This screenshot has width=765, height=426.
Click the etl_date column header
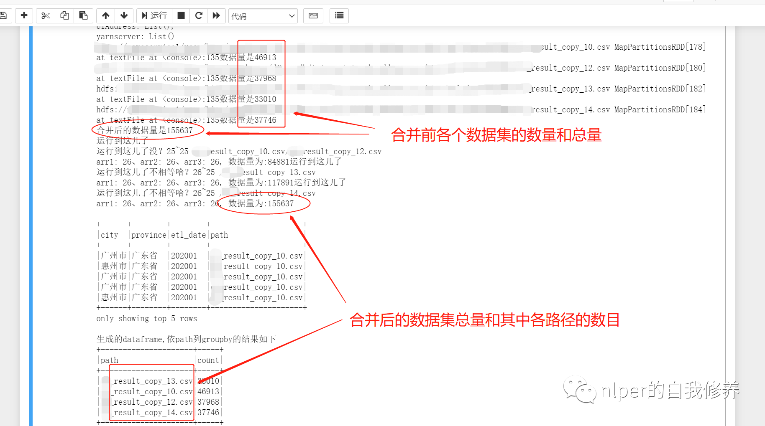(x=188, y=235)
